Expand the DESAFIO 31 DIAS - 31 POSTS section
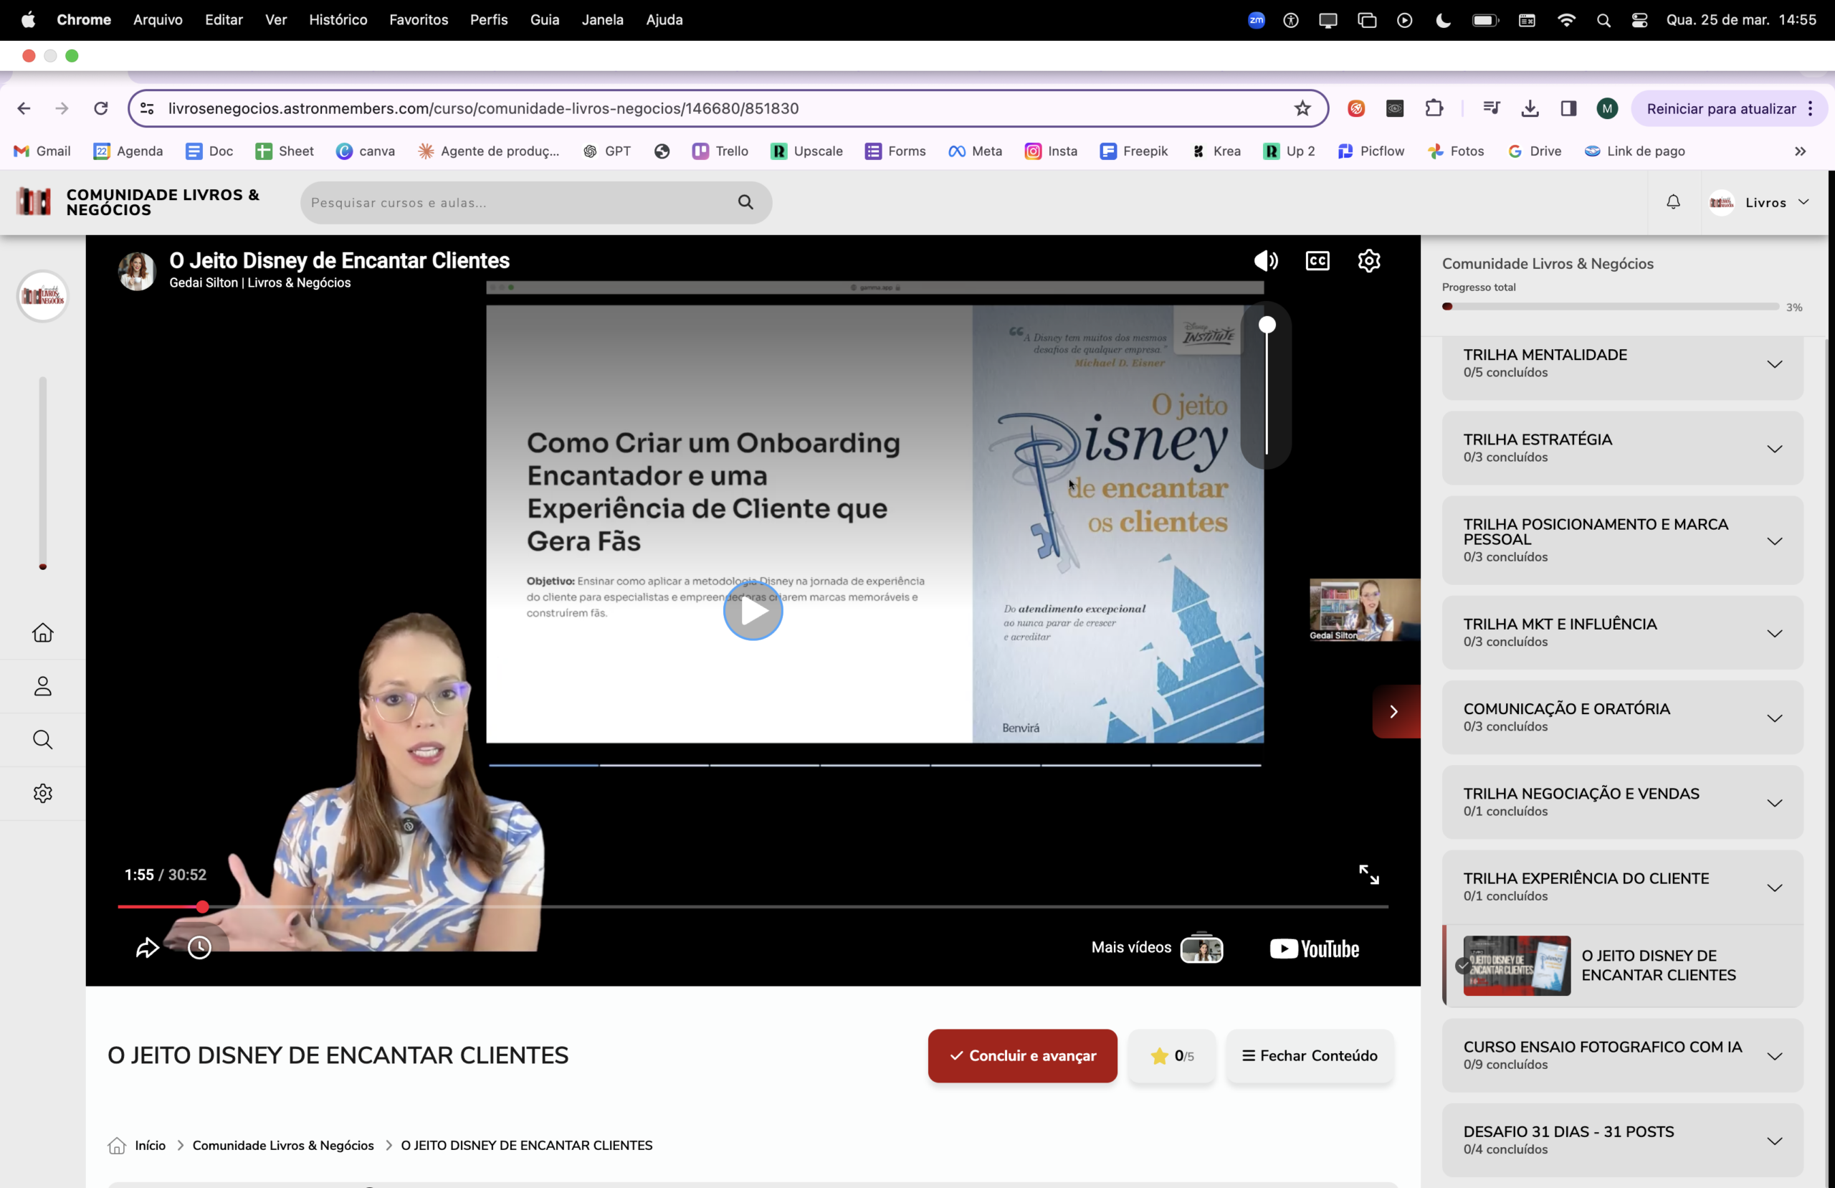The height and width of the screenshot is (1188, 1835). tap(1622, 1140)
